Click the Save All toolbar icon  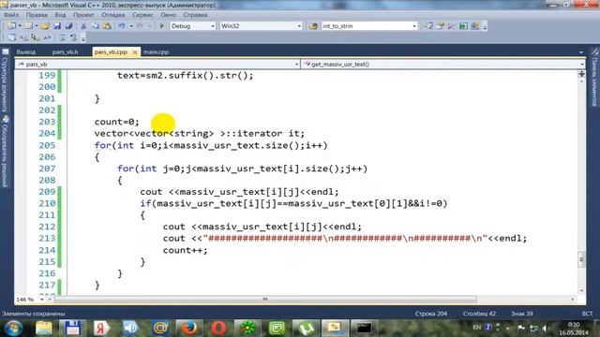coord(68,26)
